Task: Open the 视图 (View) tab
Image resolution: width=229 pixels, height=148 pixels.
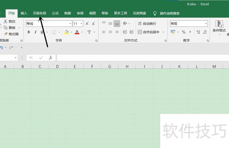Action: coord(92,13)
